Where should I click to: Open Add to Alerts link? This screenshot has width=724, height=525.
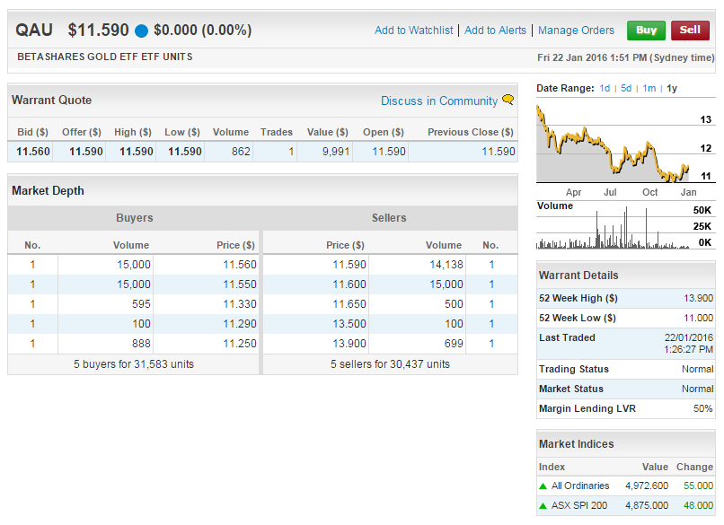point(495,31)
